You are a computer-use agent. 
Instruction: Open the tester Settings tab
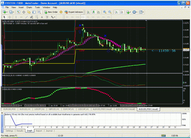(9, 131)
